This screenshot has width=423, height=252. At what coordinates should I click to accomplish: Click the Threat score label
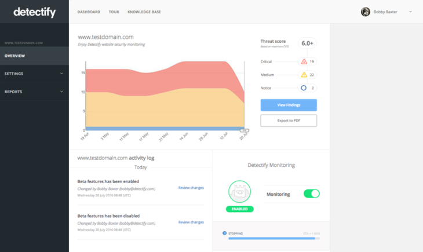click(x=273, y=41)
